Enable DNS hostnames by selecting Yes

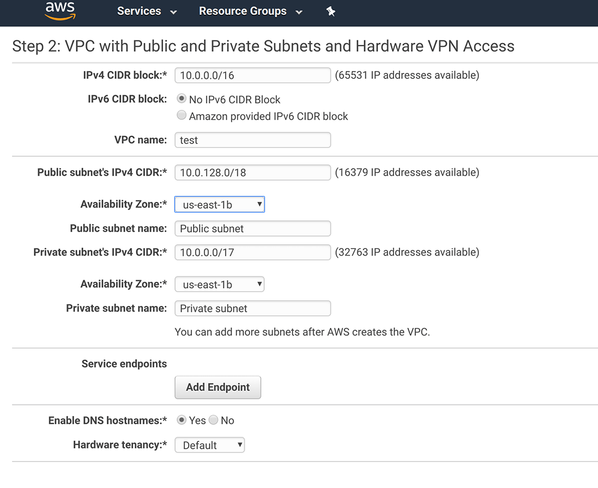(x=181, y=419)
